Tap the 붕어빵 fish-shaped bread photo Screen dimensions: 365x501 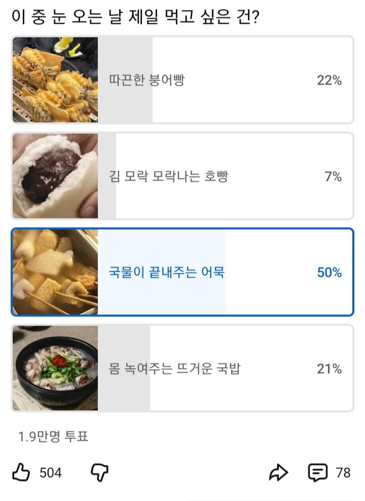55,80
